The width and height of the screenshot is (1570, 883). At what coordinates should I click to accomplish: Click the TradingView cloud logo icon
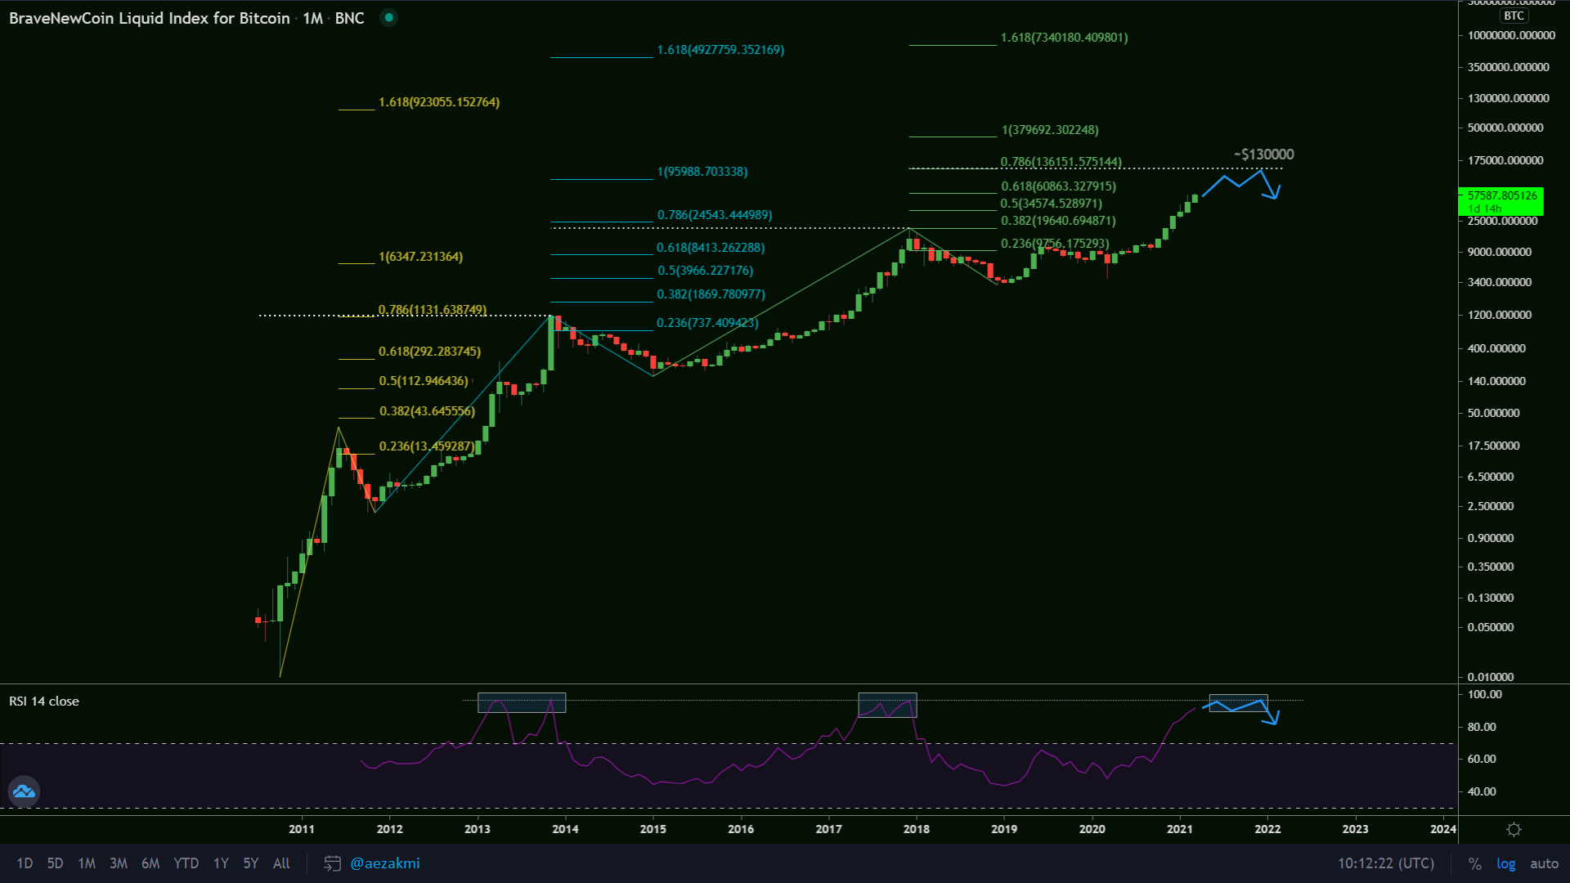24,791
